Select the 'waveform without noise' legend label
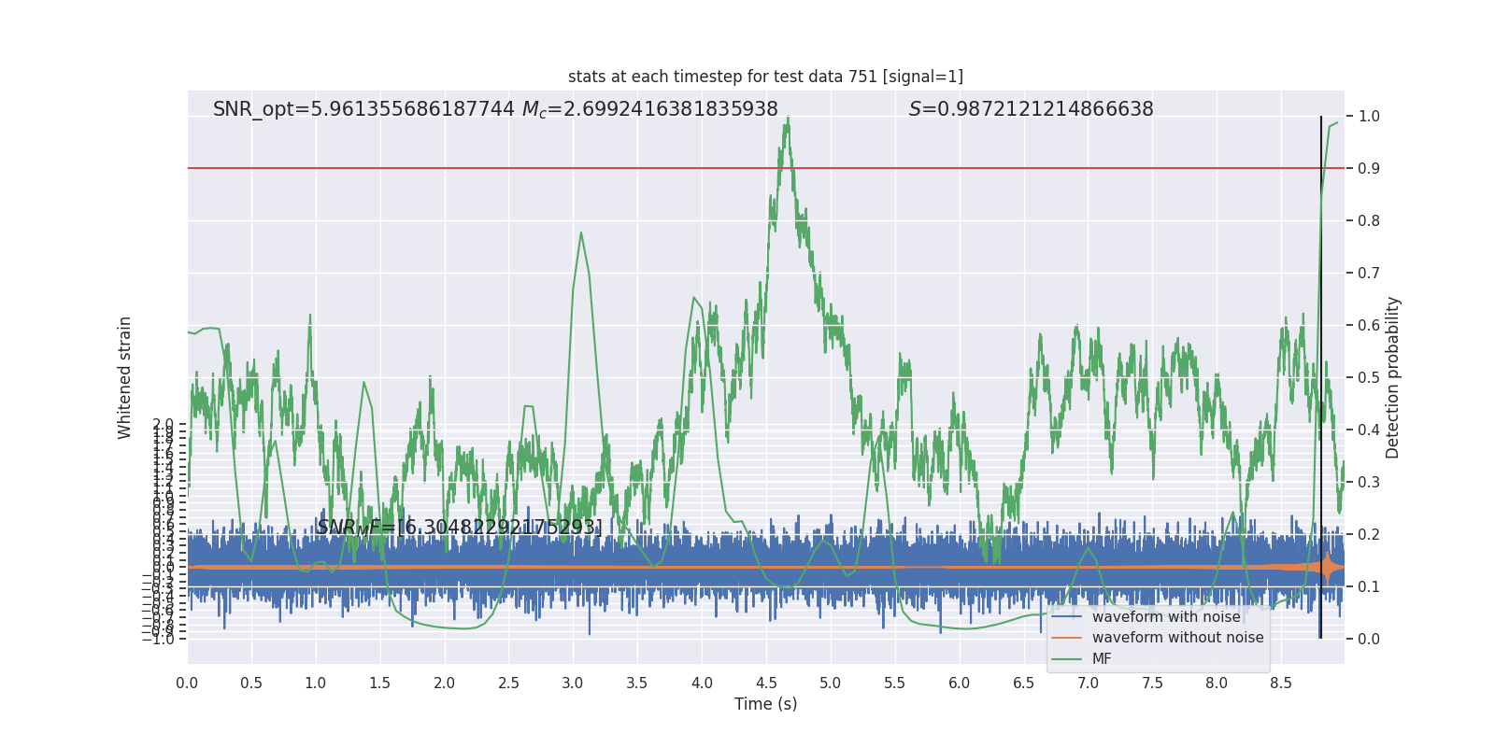The image size is (1495, 747). tap(1177, 638)
